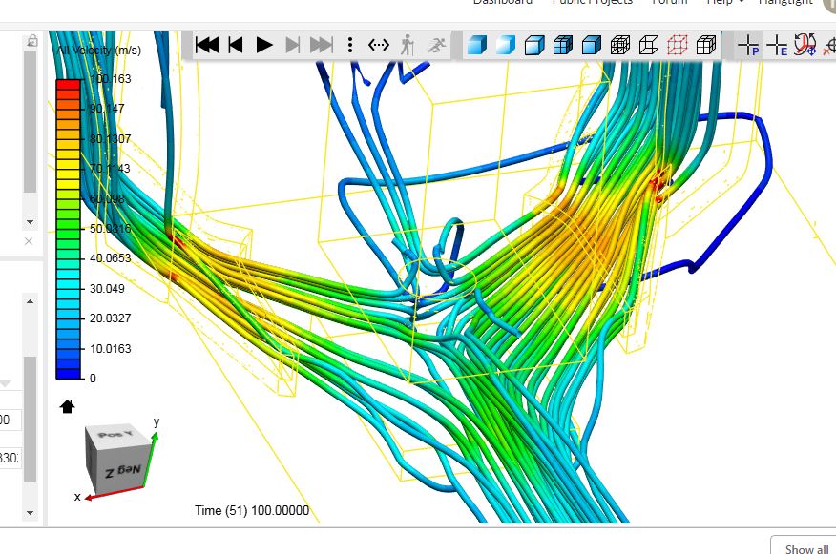The image size is (836, 554).
Task: Click the legend maximum value 100.163
Action: tap(111, 79)
